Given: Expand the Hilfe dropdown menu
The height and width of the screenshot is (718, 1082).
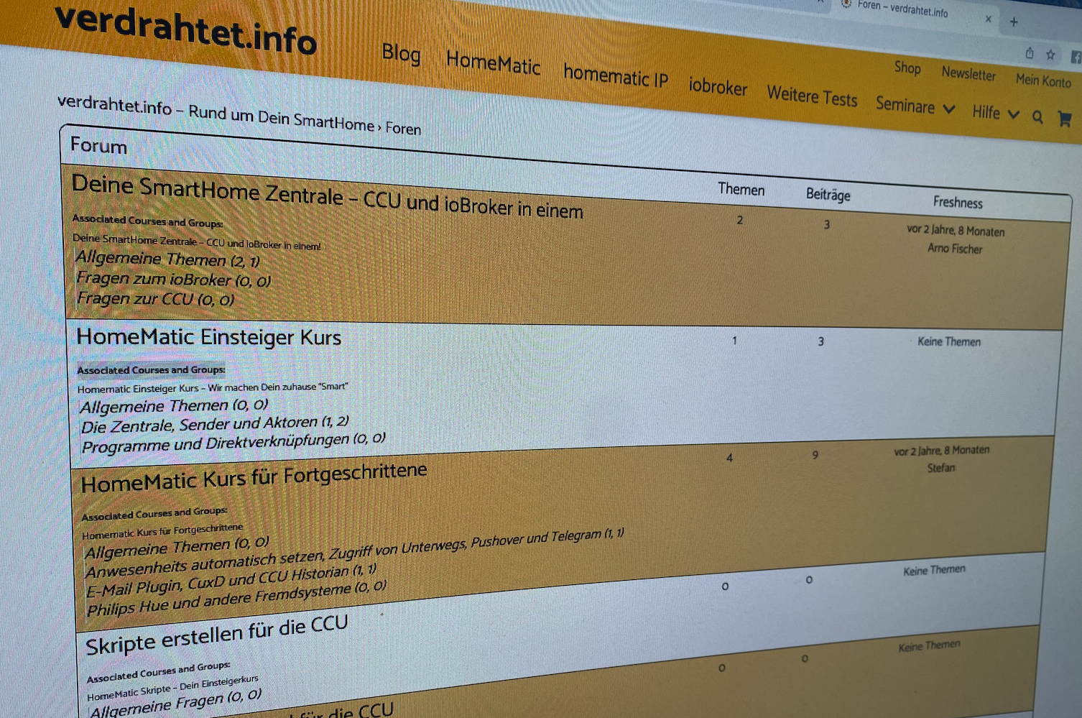Looking at the screenshot, I should point(995,113).
